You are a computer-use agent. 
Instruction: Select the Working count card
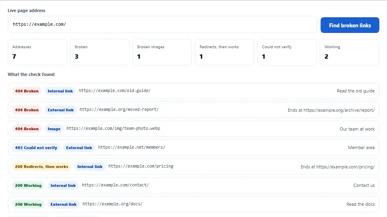coord(350,52)
